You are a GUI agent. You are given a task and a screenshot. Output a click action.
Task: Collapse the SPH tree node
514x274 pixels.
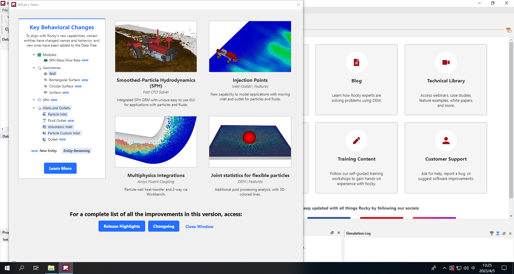point(34,100)
